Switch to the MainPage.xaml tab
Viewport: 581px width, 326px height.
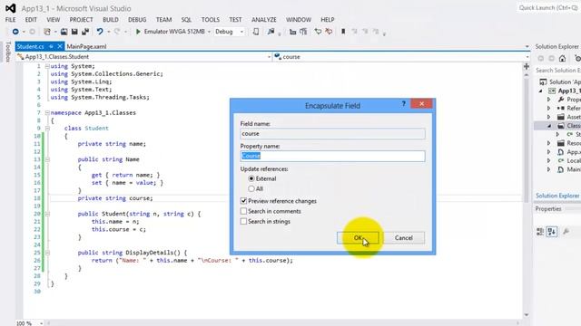[x=86, y=46]
